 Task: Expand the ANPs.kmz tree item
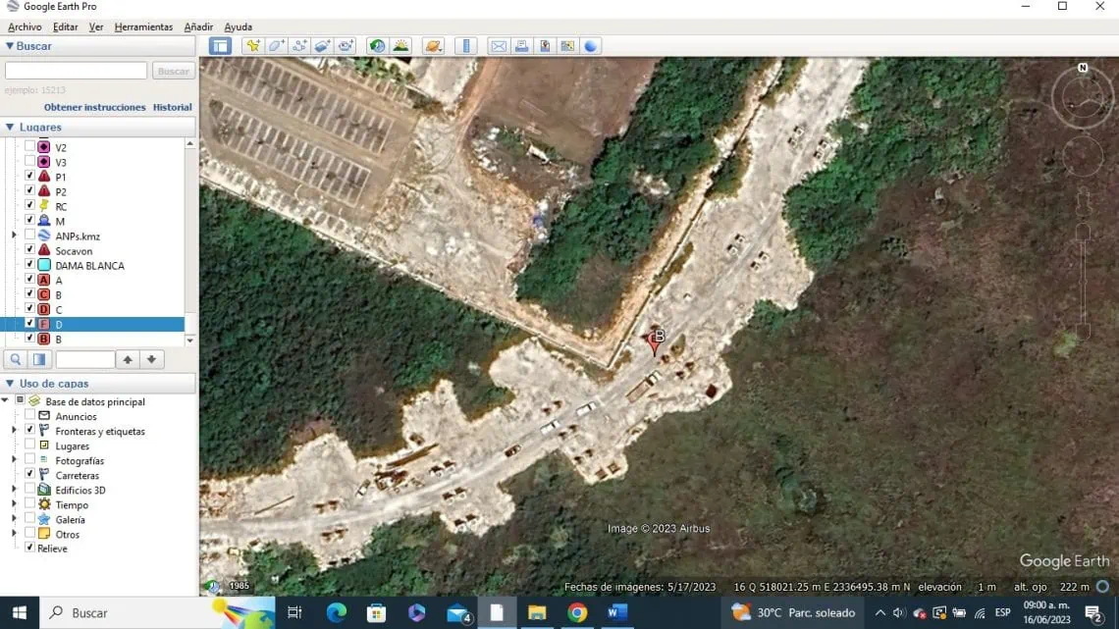coord(14,236)
